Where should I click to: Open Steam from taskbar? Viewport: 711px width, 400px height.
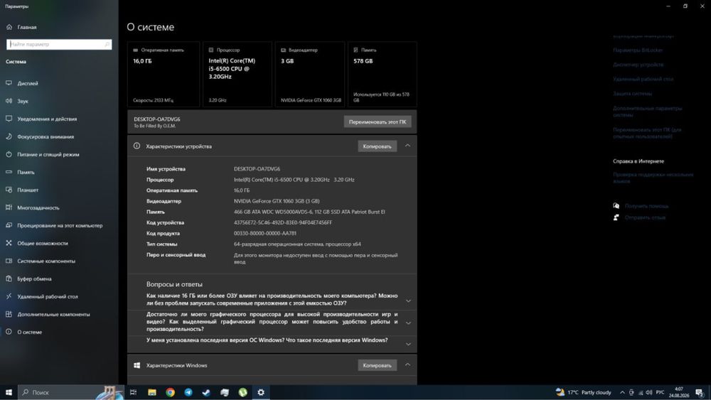tap(206, 392)
